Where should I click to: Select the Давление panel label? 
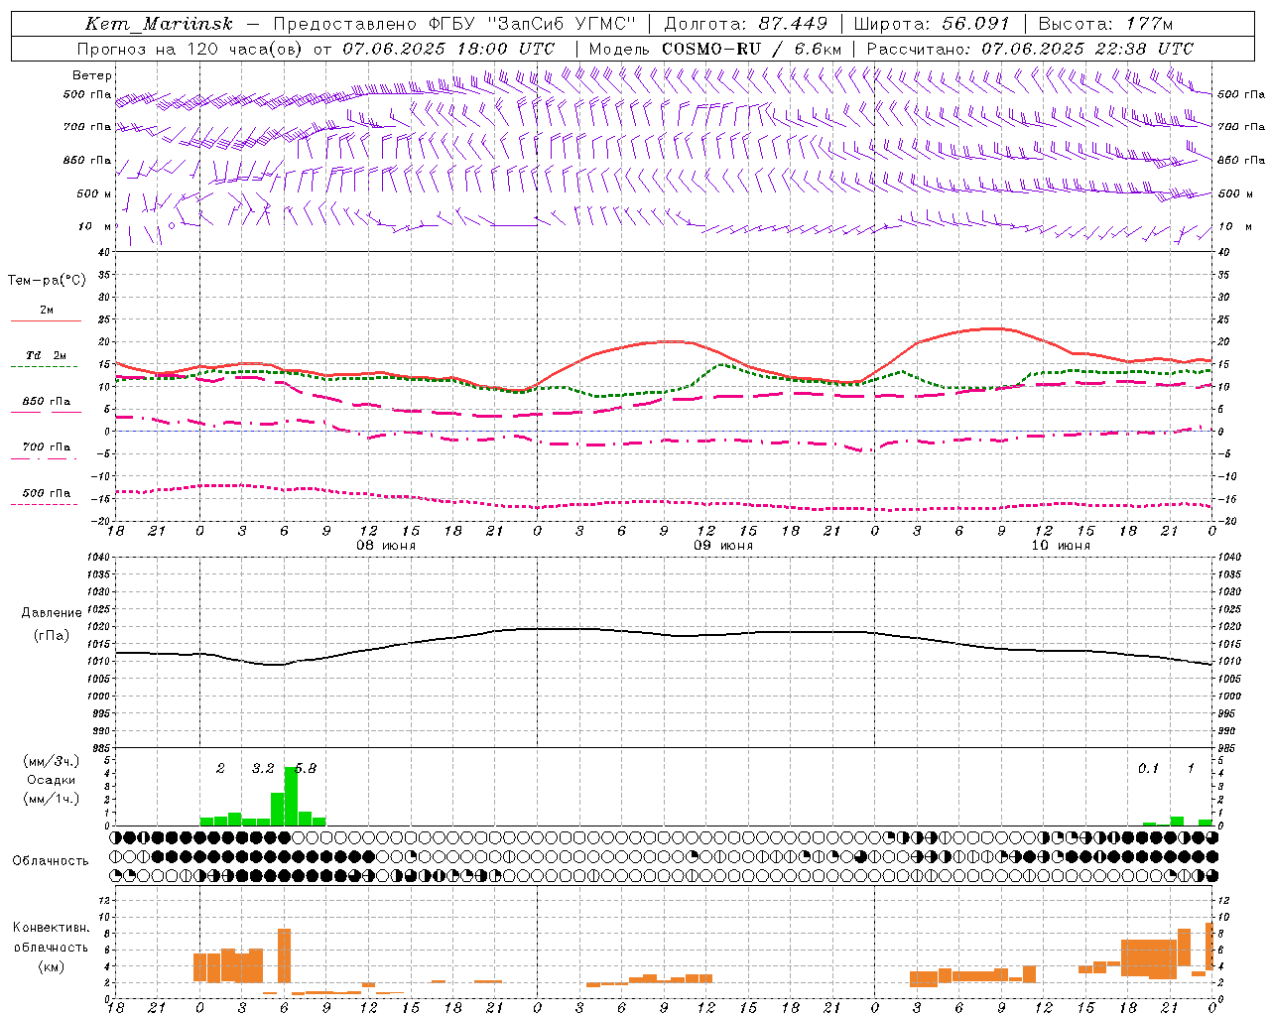52,613
